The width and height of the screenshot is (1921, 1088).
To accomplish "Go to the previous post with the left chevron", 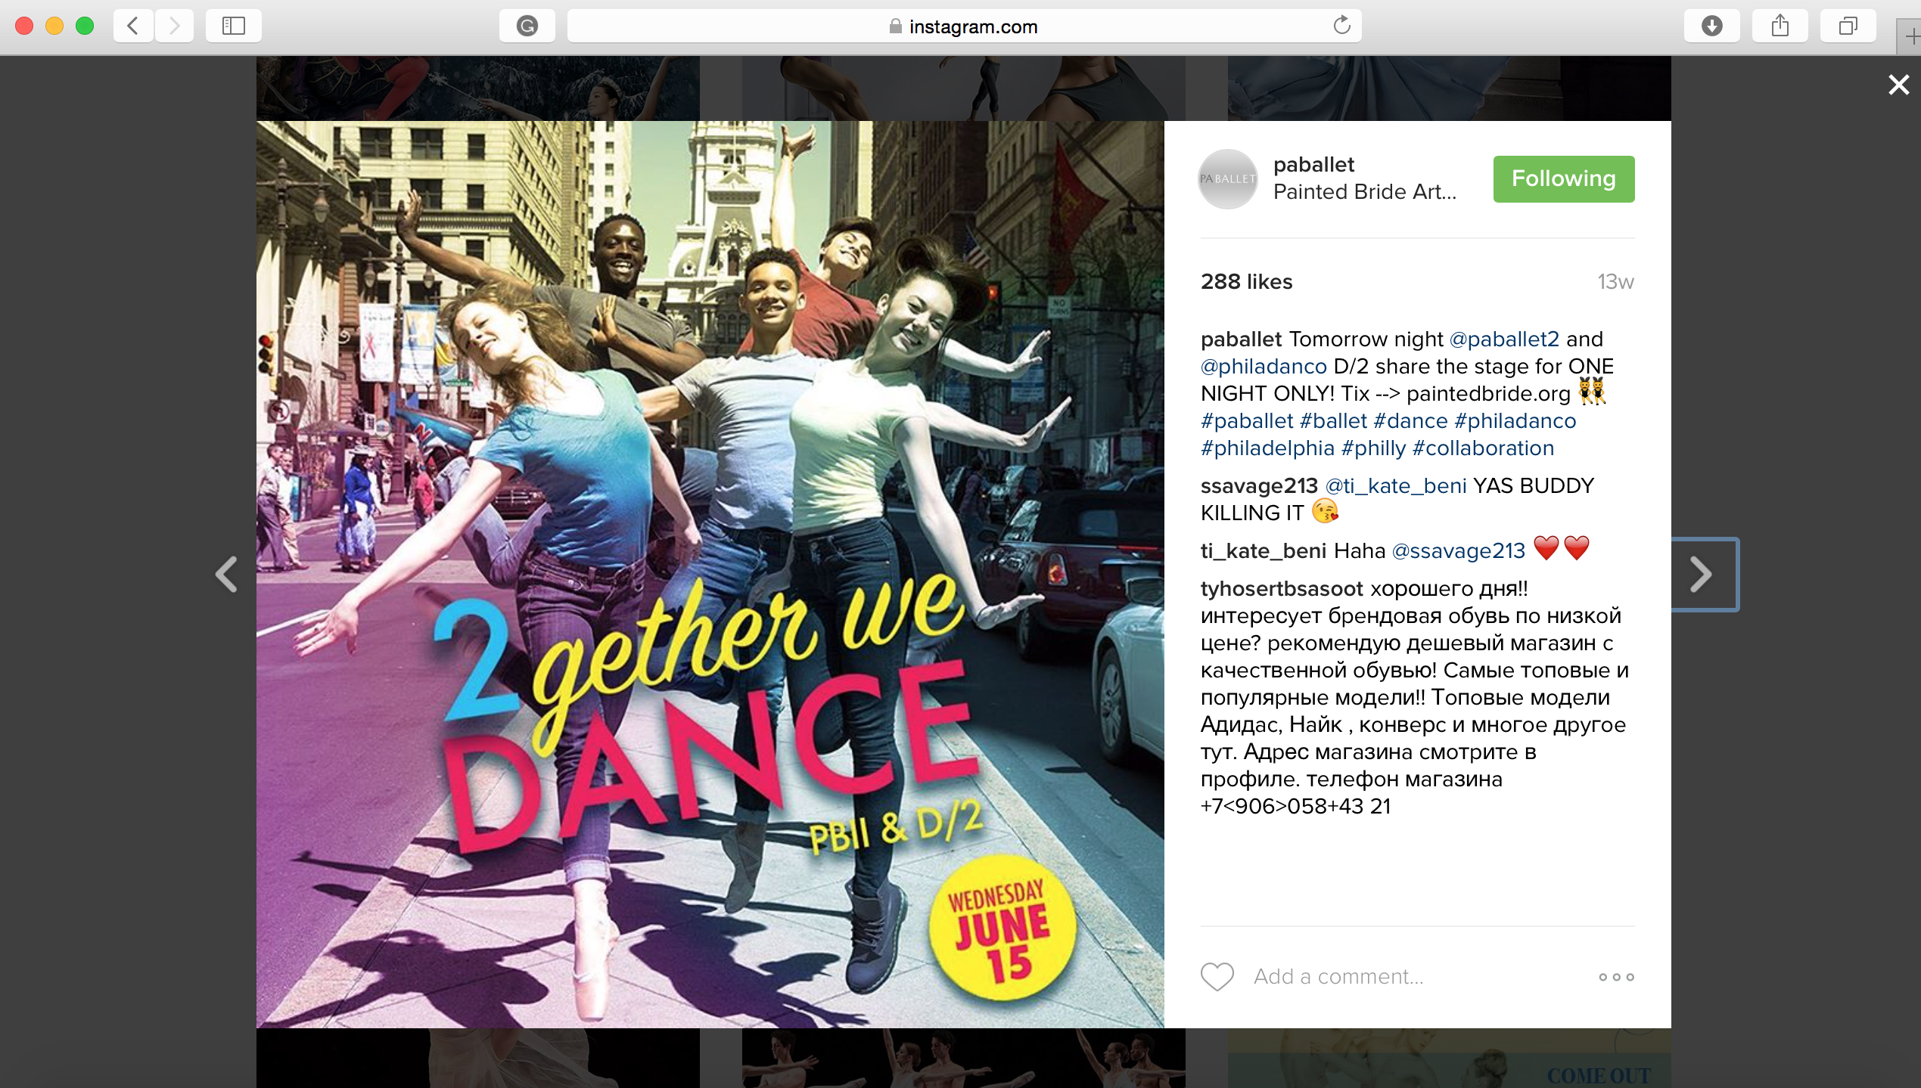I will tap(226, 575).
